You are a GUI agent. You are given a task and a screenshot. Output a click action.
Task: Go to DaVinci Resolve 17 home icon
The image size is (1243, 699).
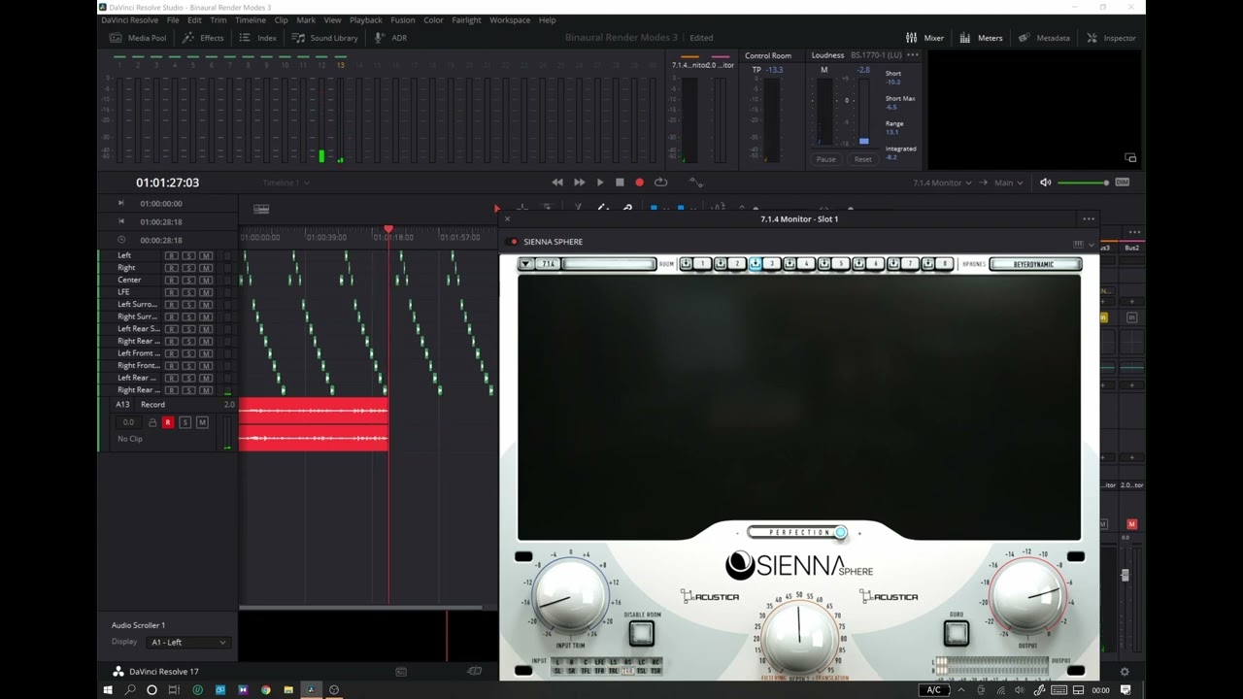coord(118,672)
